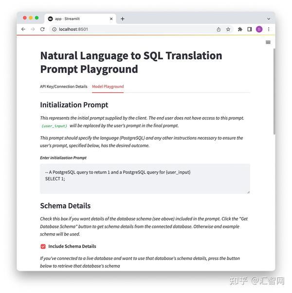Open Chrome's three-dot menu
This screenshot has width=292, height=293.
[x=269, y=29]
